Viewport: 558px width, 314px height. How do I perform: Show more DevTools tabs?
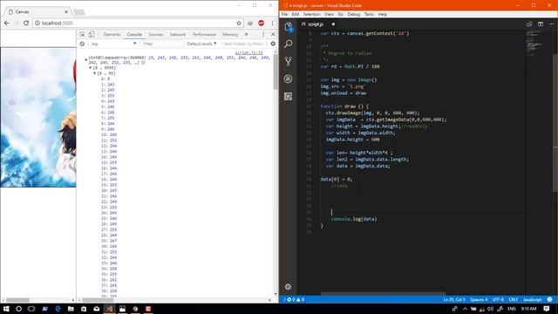246,34
